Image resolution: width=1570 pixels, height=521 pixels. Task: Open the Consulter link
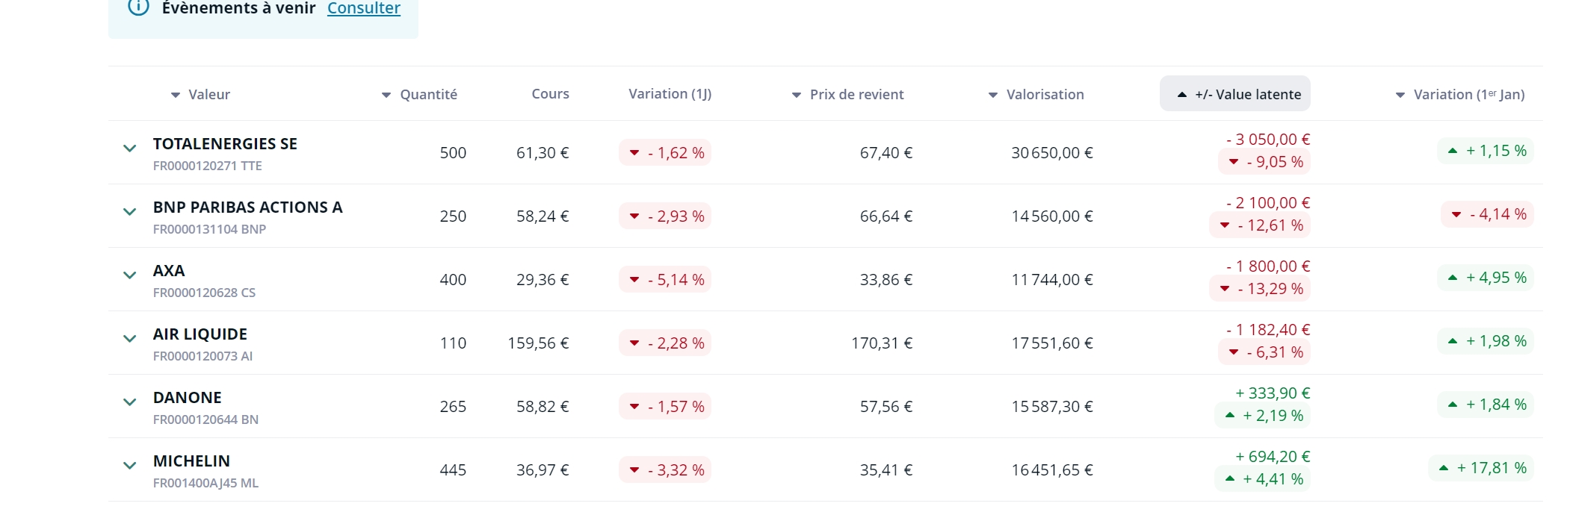pos(364,8)
